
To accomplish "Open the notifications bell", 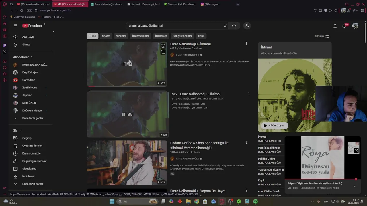I will tap(344, 26).
